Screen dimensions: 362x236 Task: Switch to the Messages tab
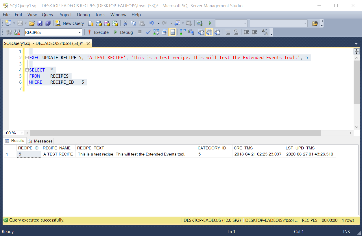(40, 141)
